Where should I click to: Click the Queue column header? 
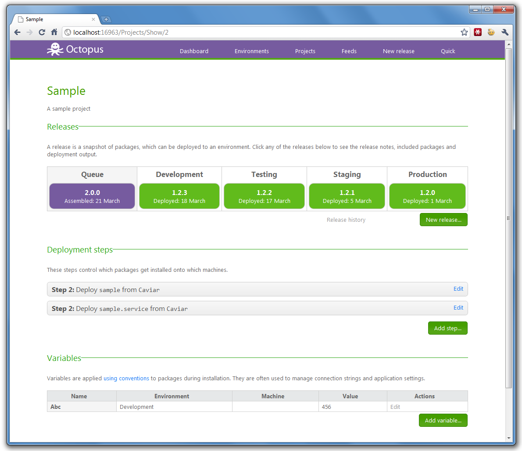(92, 174)
